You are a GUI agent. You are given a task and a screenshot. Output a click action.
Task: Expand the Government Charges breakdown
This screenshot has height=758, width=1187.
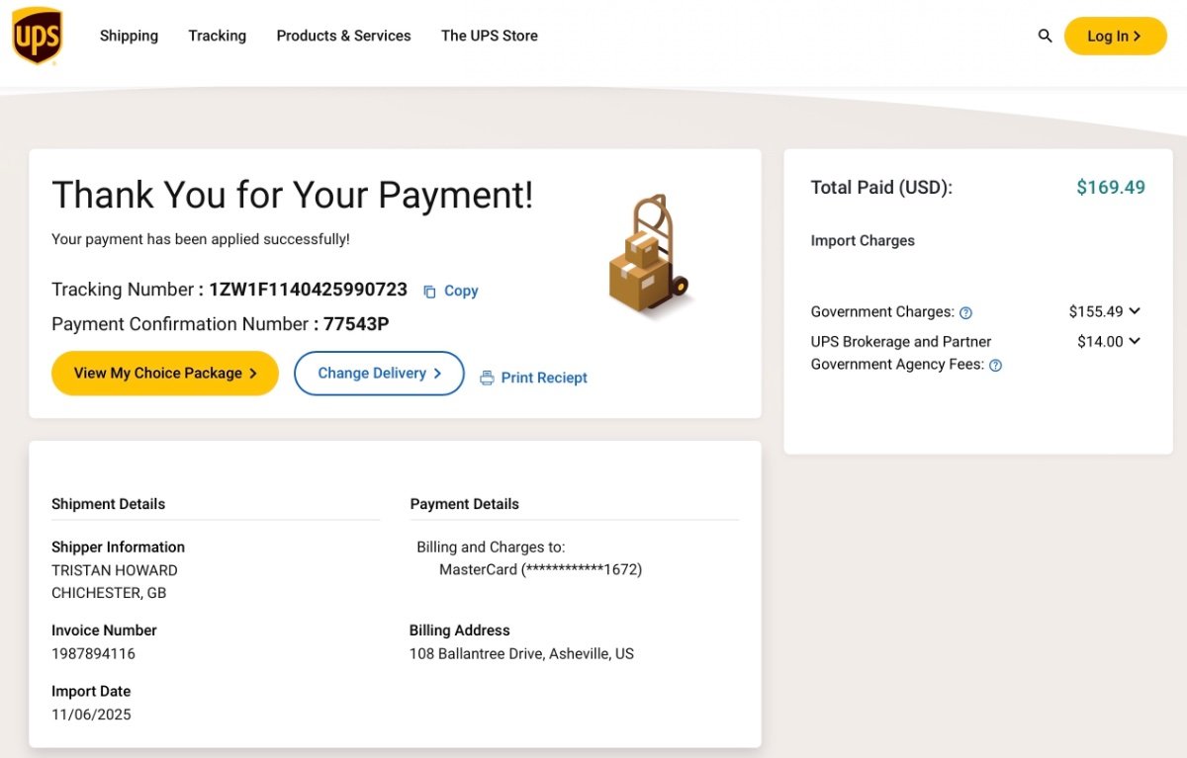(x=1135, y=311)
